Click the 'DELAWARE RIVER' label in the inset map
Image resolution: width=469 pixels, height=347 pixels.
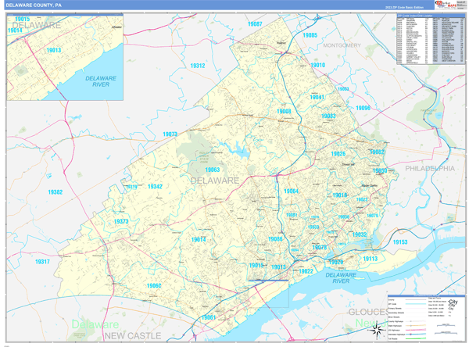point(101,81)
